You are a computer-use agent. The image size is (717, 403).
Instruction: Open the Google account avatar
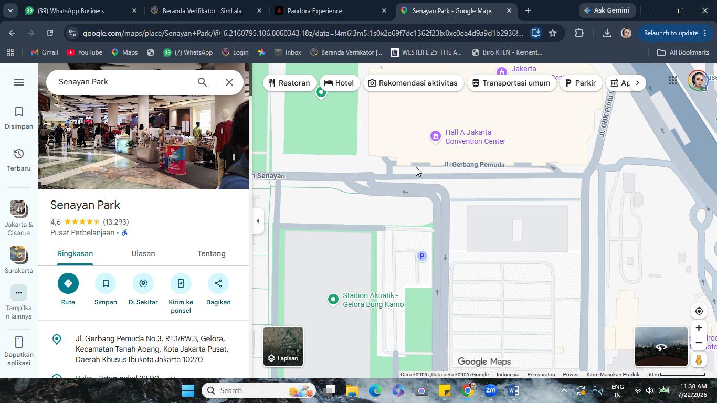[x=698, y=80]
